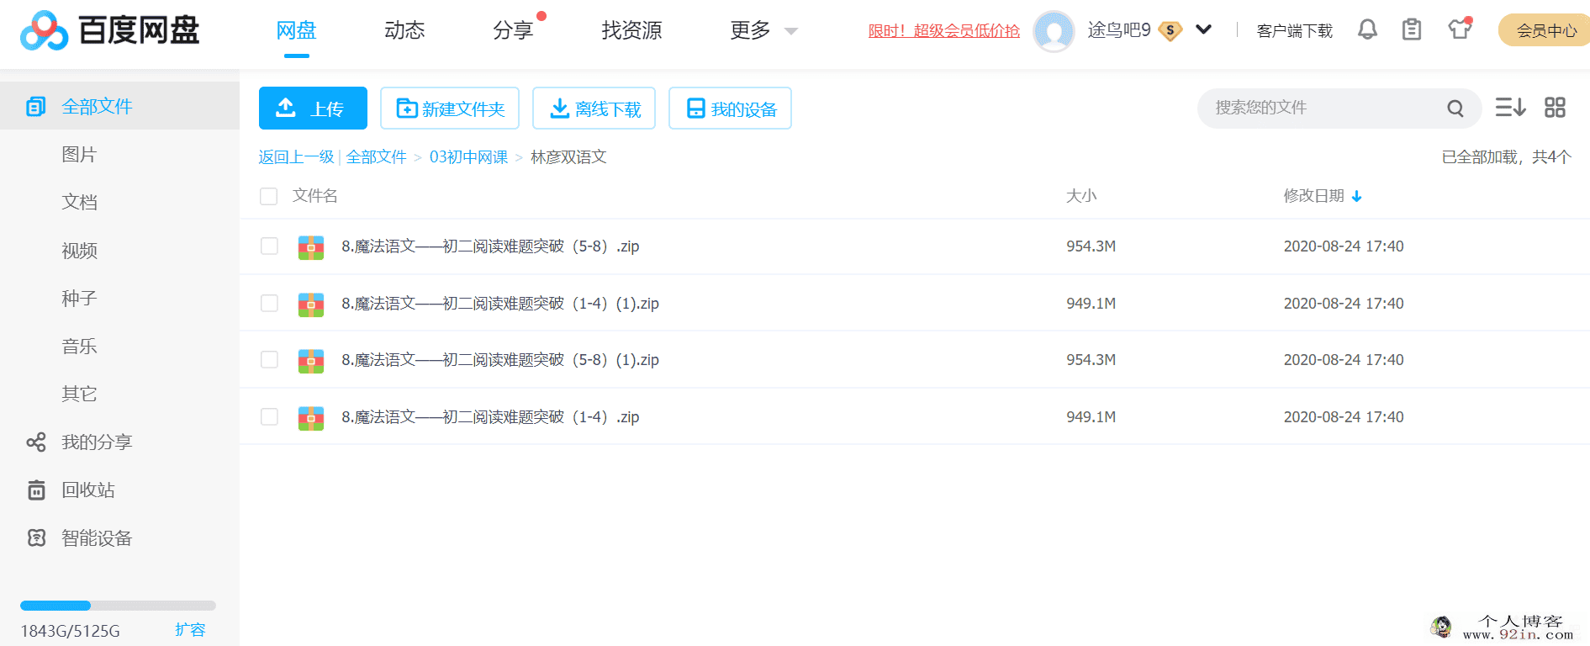The width and height of the screenshot is (1590, 646).
Task: Click 文件名 column header
Action: (314, 196)
